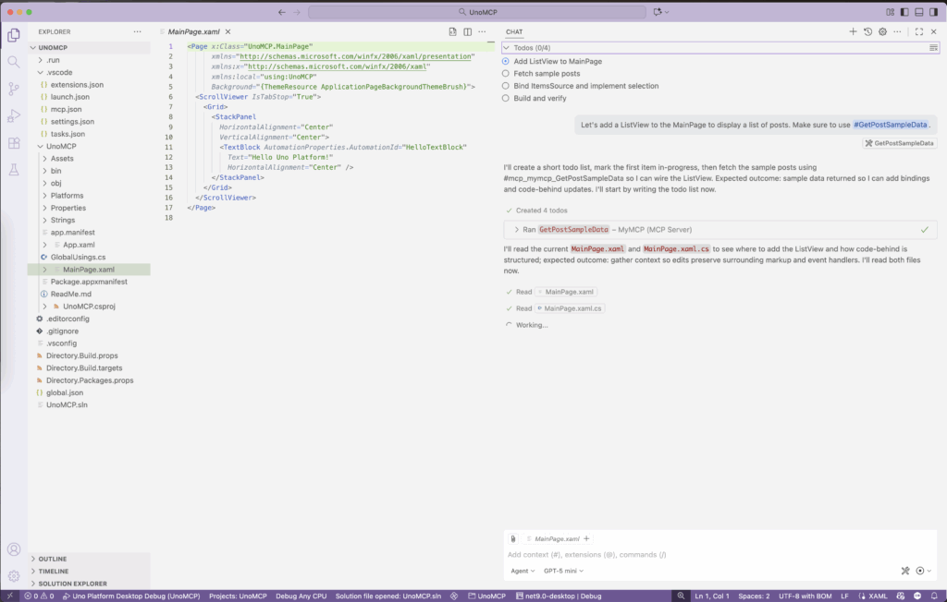Click the MainPage.xaml.cs file link in chat
Viewport: 947px width, 602px height.
(x=572, y=308)
